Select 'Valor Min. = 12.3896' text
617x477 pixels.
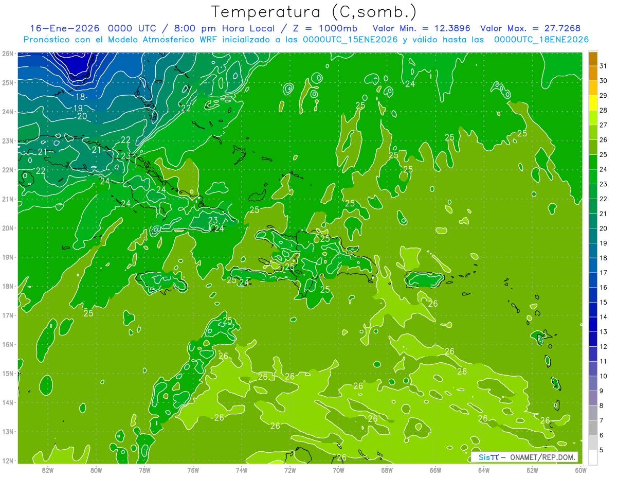pyautogui.click(x=422, y=28)
